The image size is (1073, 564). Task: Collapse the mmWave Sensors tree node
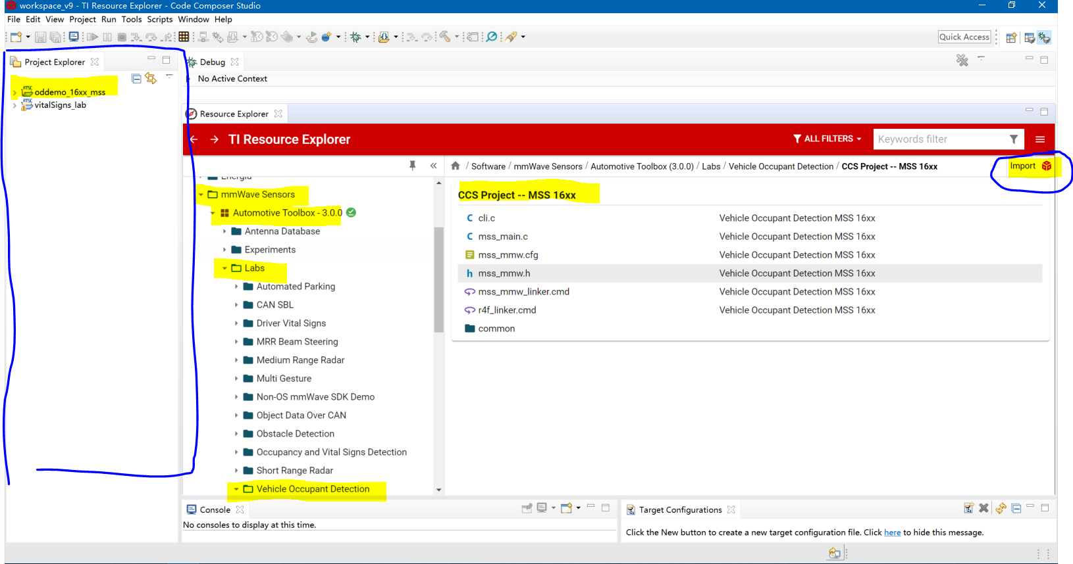[x=201, y=195]
